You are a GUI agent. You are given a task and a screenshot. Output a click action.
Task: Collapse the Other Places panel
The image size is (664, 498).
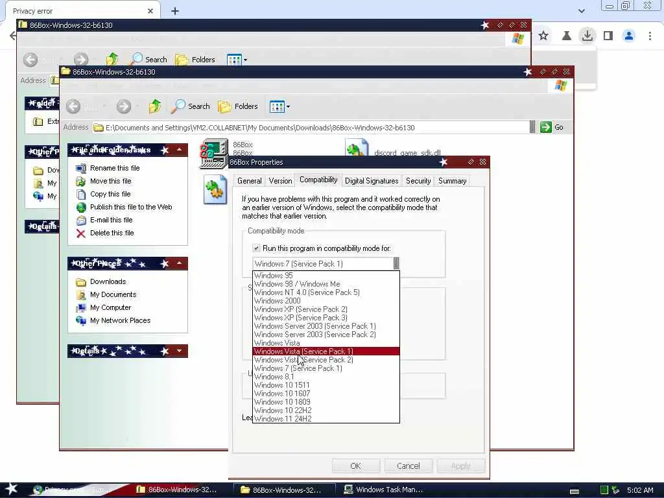[x=180, y=263]
